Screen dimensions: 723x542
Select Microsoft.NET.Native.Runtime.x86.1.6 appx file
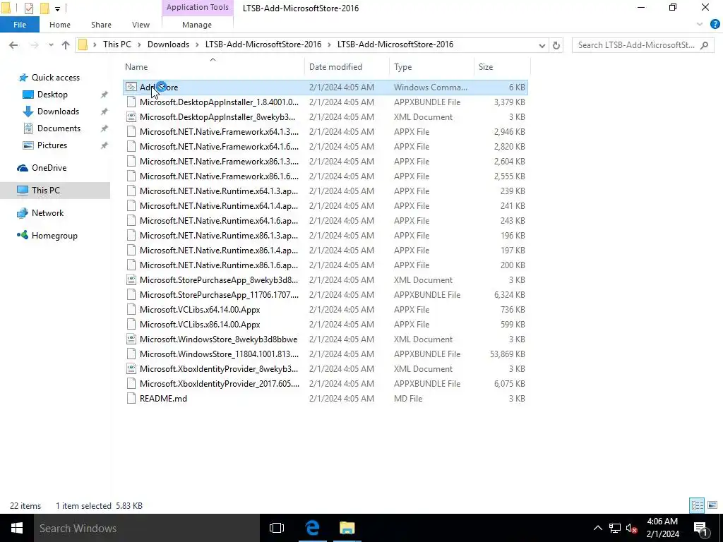(x=325, y=265)
